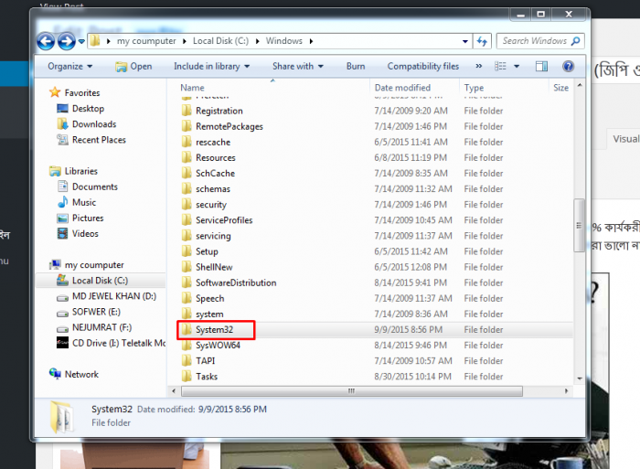Expand Include in library menu

pyautogui.click(x=211, y=66)
